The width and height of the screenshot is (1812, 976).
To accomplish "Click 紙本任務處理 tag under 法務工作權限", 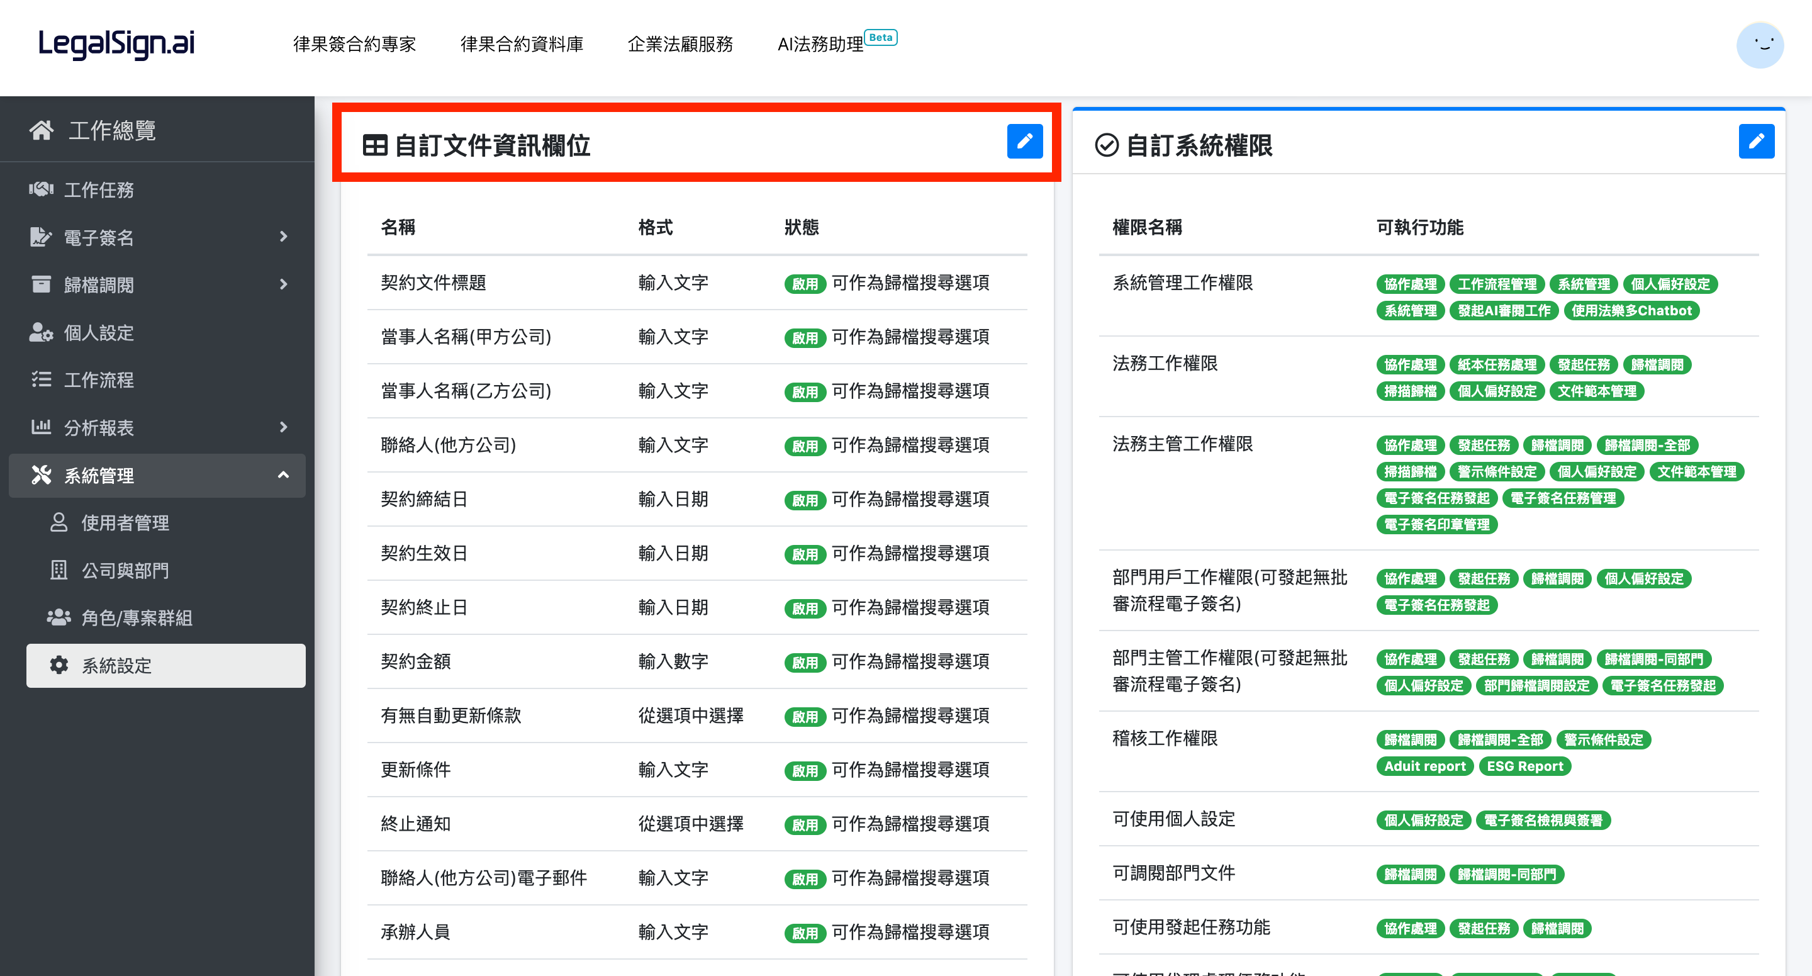I will click(1497, 364).
